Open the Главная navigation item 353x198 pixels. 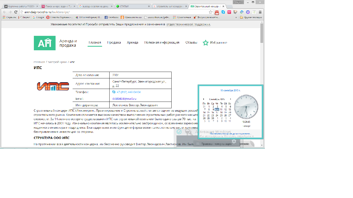95,43
